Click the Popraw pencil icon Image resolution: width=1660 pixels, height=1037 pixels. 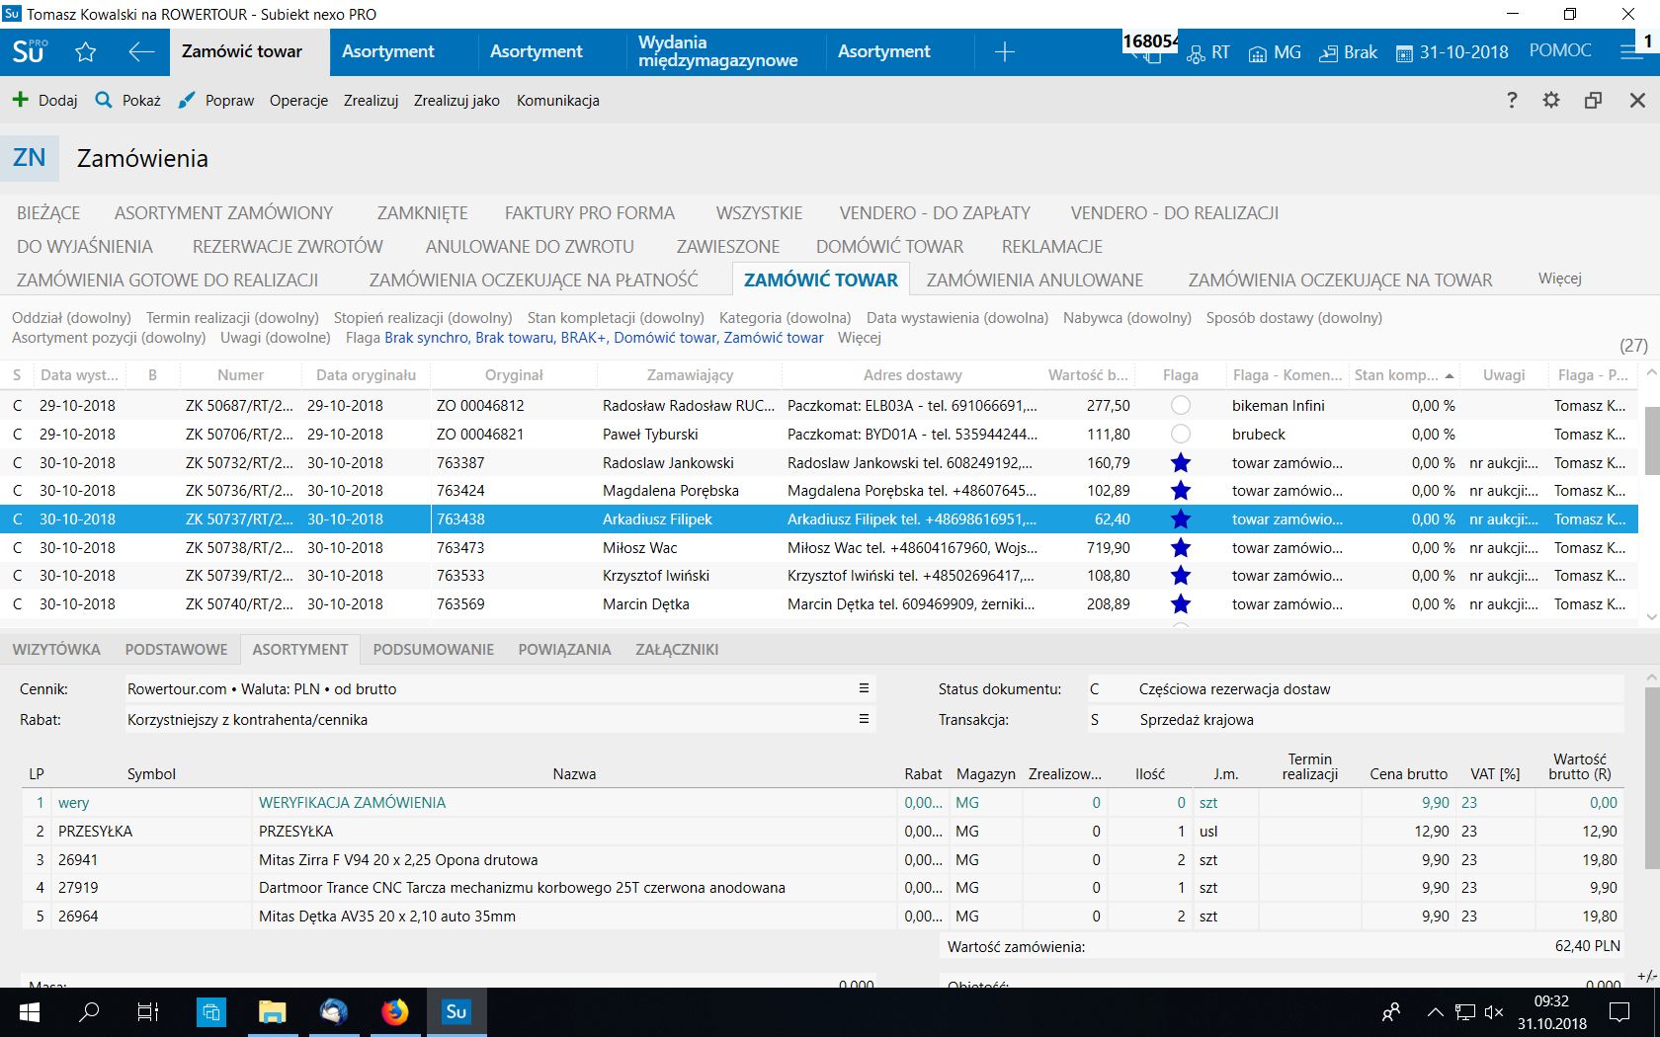pyautogui.click(x=187, y=100)
